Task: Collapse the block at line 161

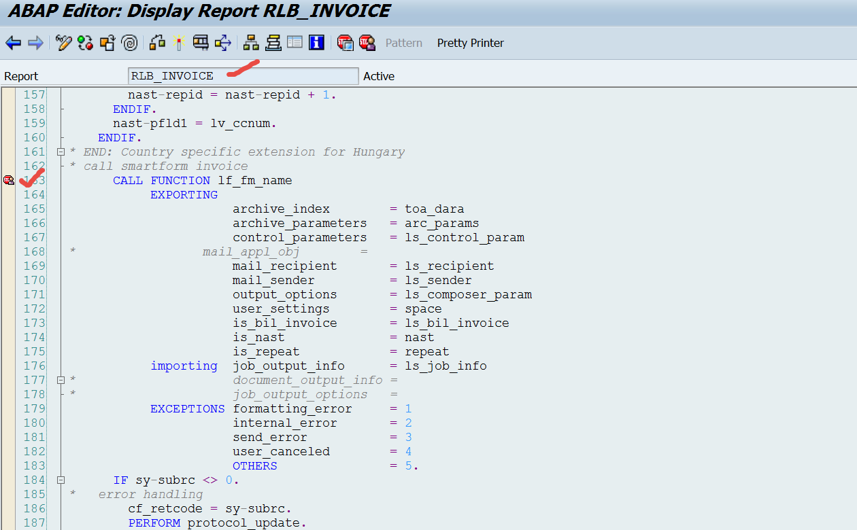Action: point(61,152)
